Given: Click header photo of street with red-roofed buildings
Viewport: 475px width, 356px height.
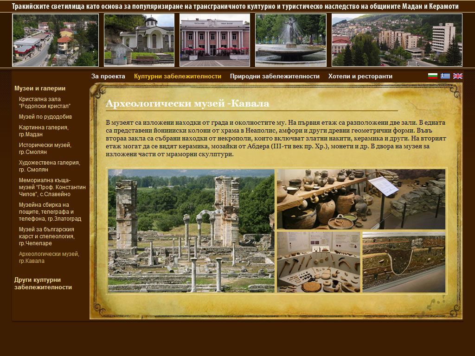Looking at the screenshot, I should click(x=56, y=40).
